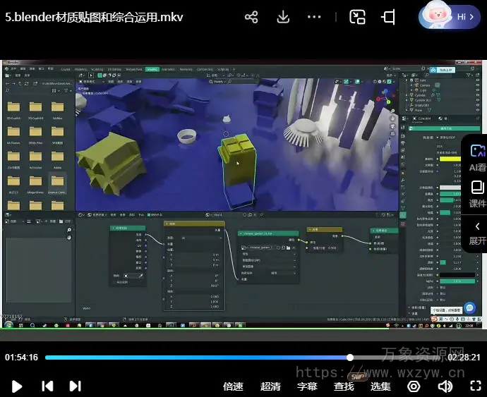Download the video with the download icon

tap(283, 17)
